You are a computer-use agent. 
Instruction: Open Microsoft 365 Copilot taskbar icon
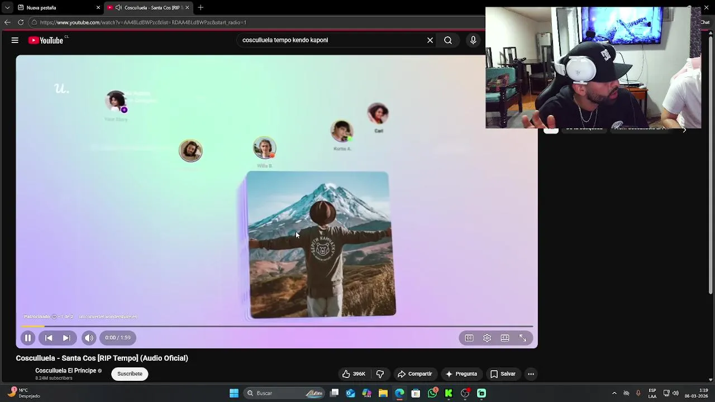(366, 393)
